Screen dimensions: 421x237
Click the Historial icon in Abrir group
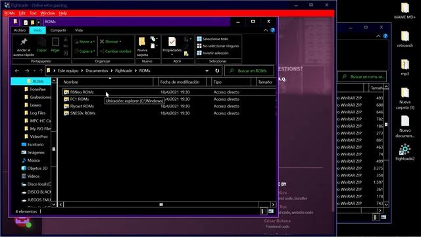[x=186, y=54]
